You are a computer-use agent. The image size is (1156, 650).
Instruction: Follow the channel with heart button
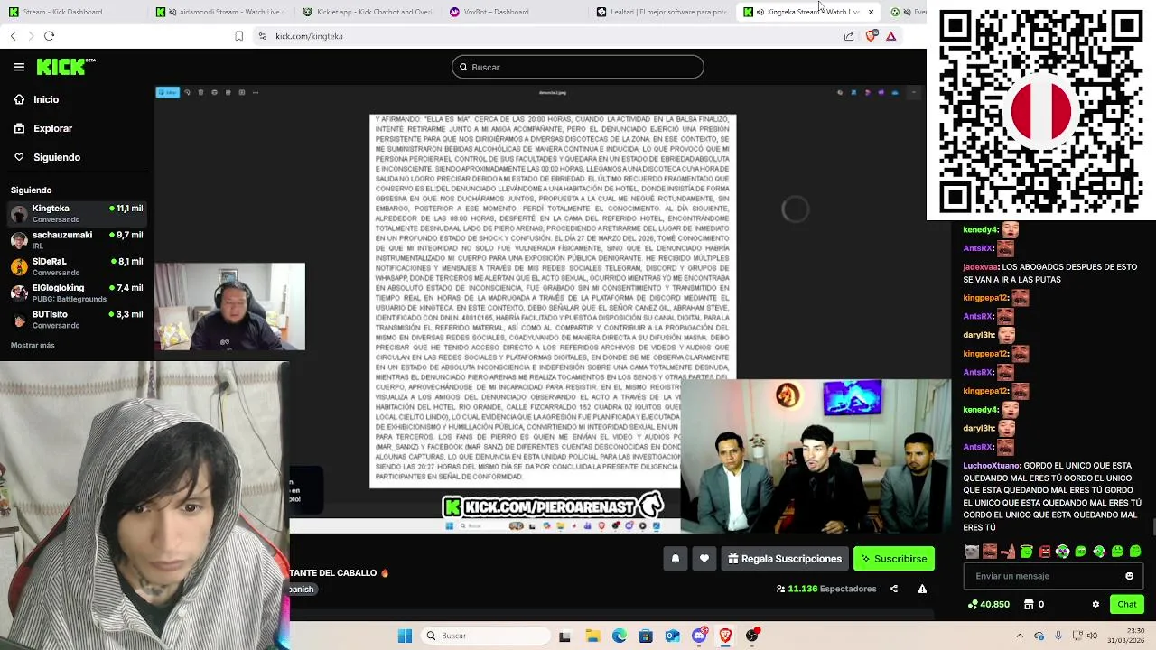point(704,559)
